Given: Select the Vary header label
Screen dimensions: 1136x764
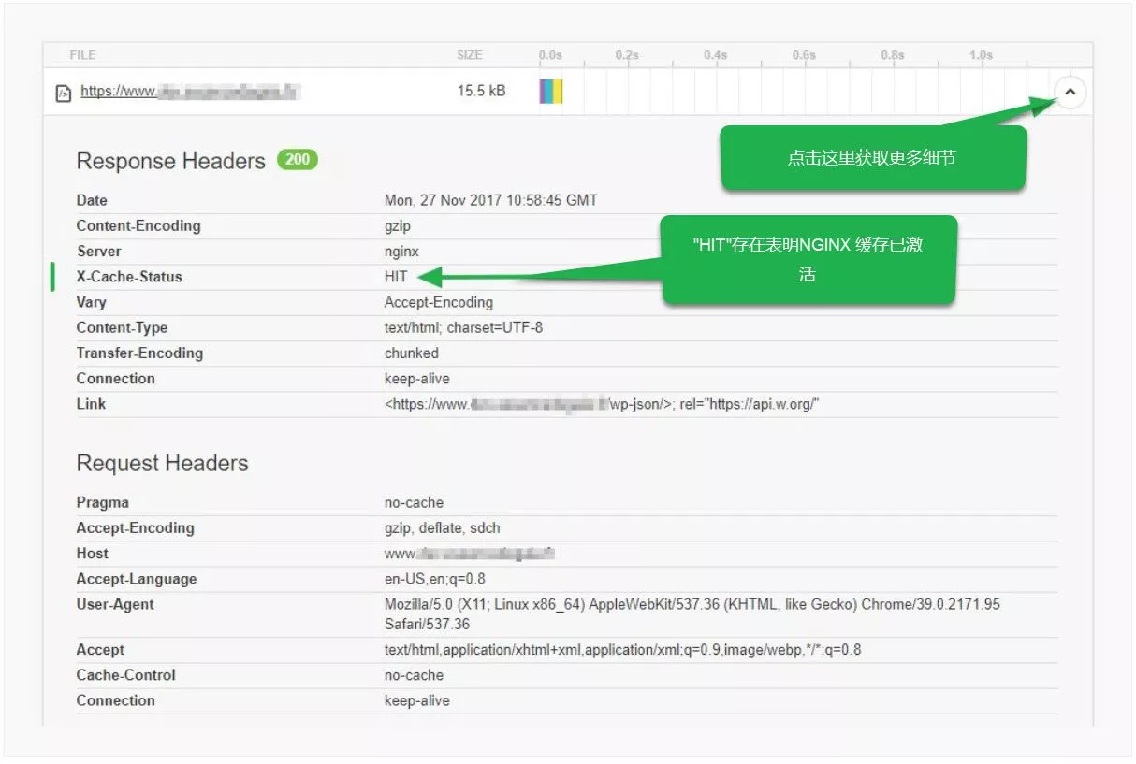Looking at the screenshot, I should (x=92, y=302).
